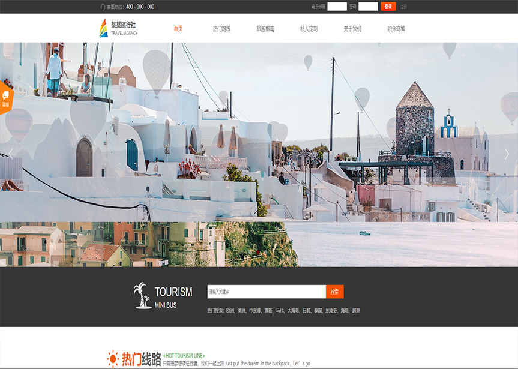Go to previous banner slide arrow
This screenshot has width=518, height=369.
[10, 154]
